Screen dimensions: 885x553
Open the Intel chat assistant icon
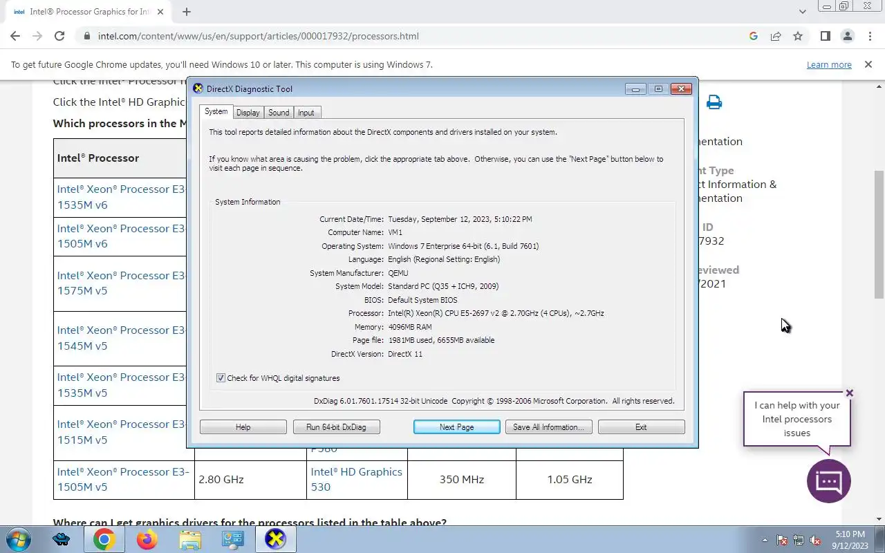click(828, 481)
